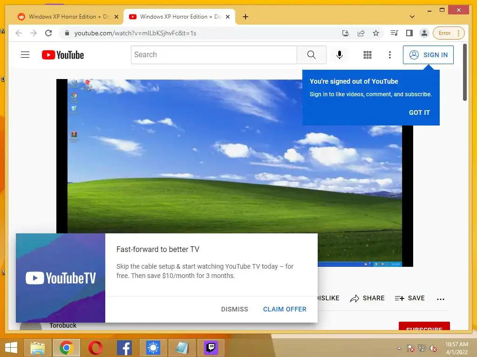Toggle Chrome side panel icon
The image size is (477, 357).
409,33
